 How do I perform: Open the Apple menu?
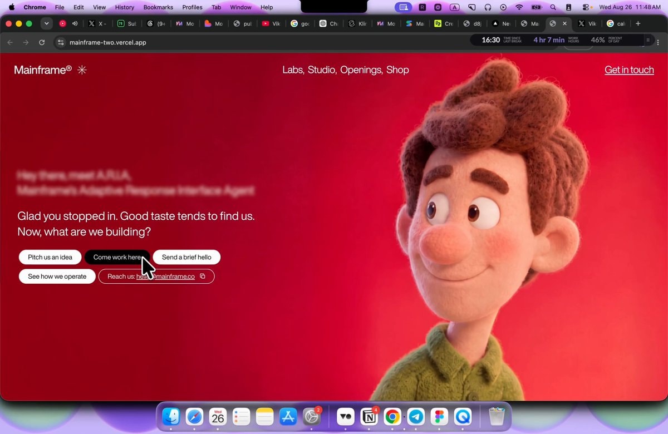click(11, 7)
